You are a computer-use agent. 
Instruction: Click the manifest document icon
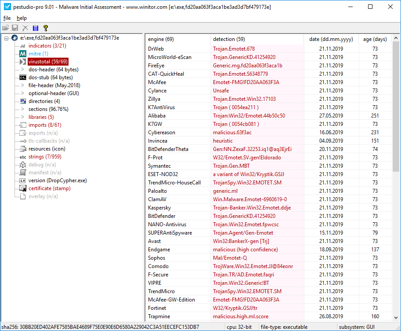[23, 173]
